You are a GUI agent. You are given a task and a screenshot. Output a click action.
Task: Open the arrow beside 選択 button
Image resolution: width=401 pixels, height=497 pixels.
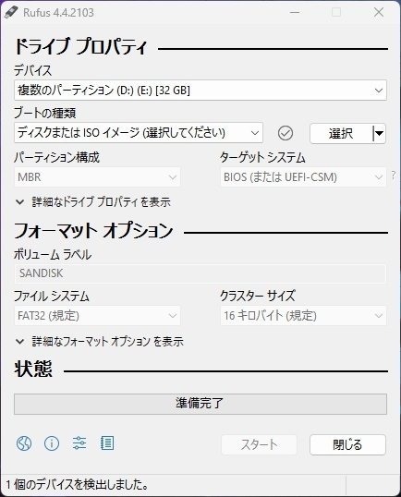pyautogui.click(x=379, y=133)
